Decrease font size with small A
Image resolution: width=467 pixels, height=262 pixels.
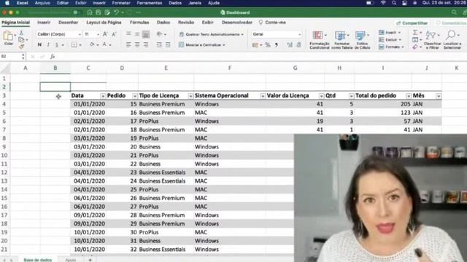click(x=114, y=34)
